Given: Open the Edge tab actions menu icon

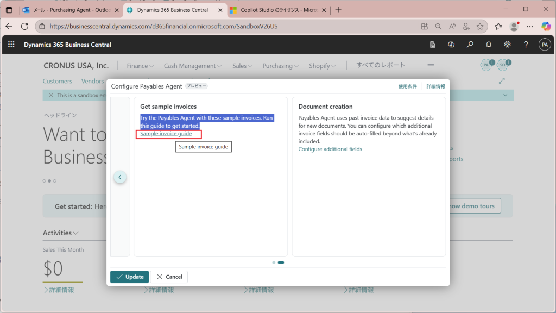Looking at the screenshot, I should [9, 10].
